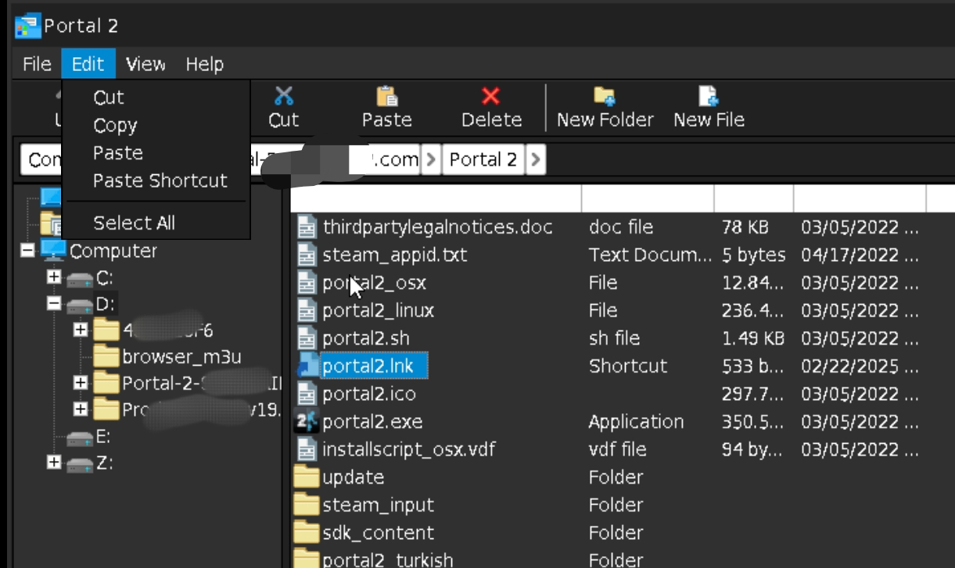The height and width of the screenshot is (568, 955).
Task: Click the browser_m3u folder icon
Action: coord(106,357)
